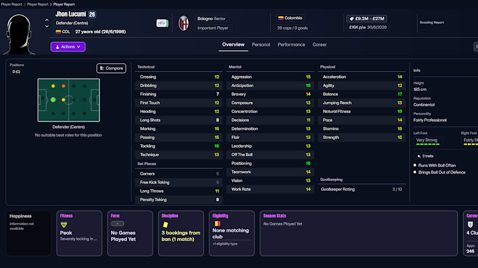478x268 pixels.
Task: Select the Natural Fitness attribute row
Action: 362,111
